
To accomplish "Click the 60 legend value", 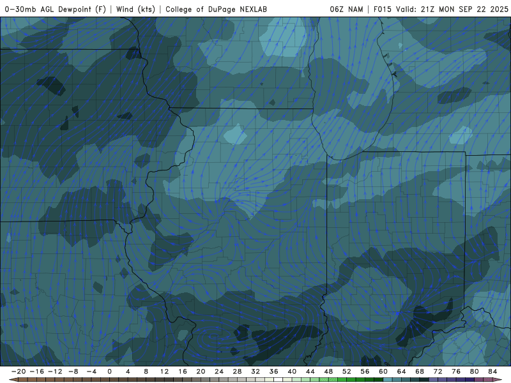I will [x=383, y=372].
